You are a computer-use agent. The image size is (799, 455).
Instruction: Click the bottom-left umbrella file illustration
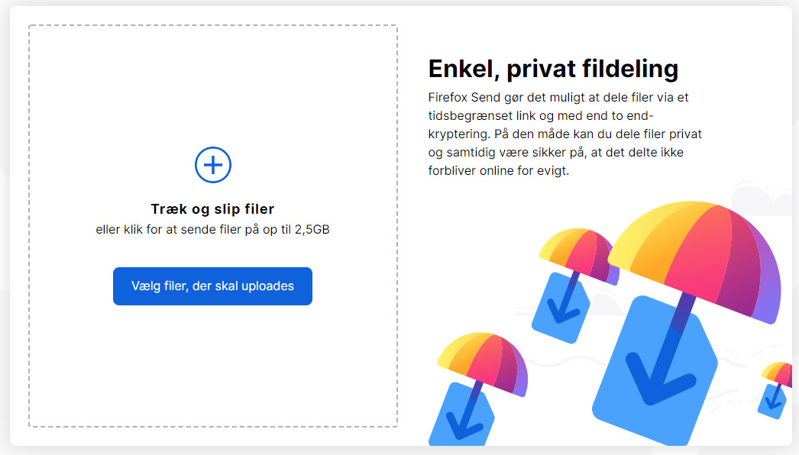479,389
